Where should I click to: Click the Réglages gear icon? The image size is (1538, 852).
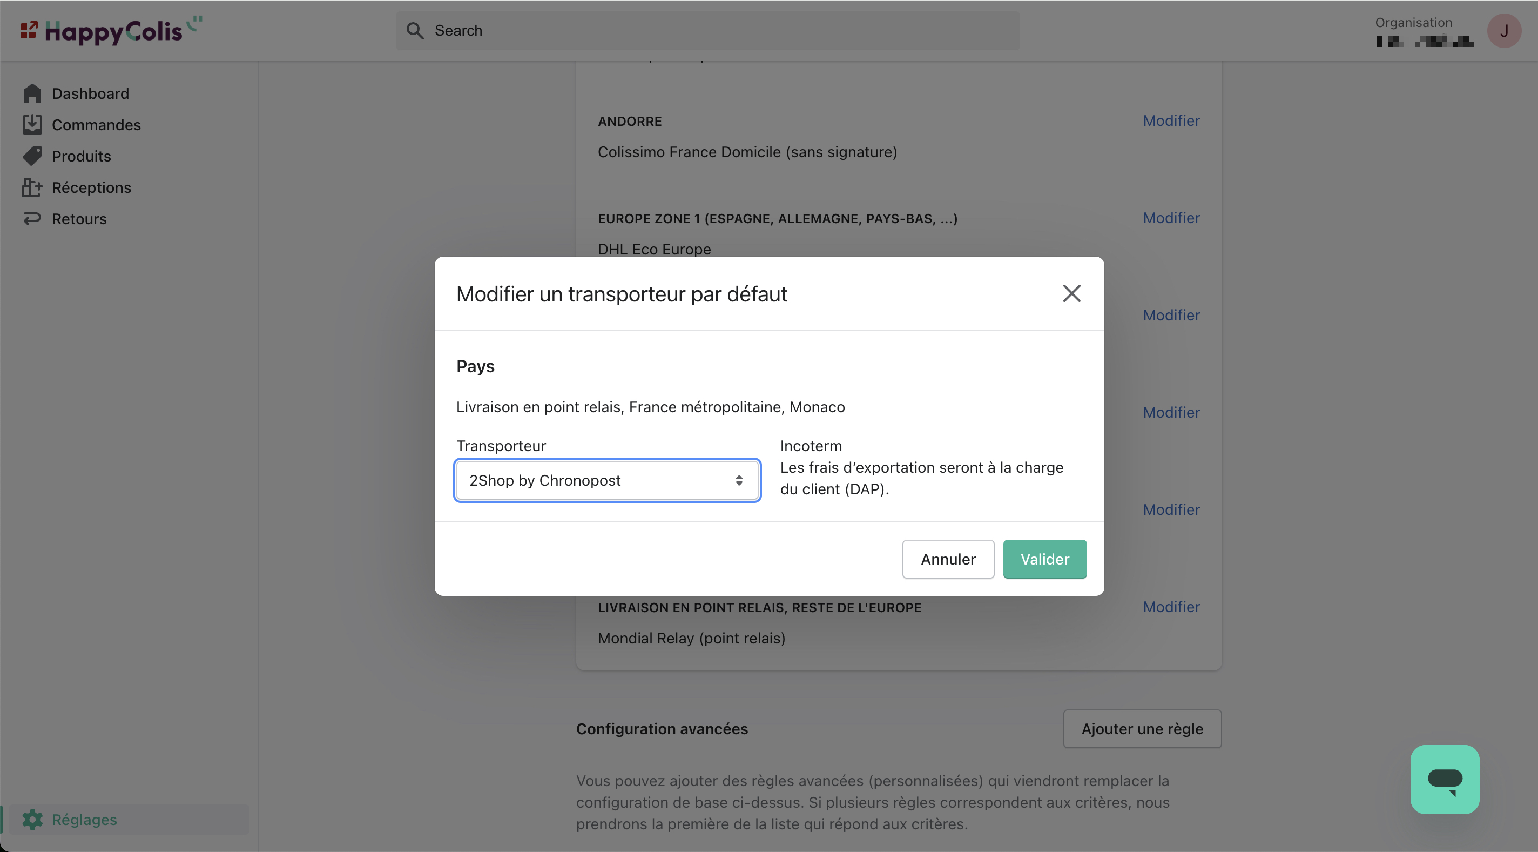pos(32,819)
